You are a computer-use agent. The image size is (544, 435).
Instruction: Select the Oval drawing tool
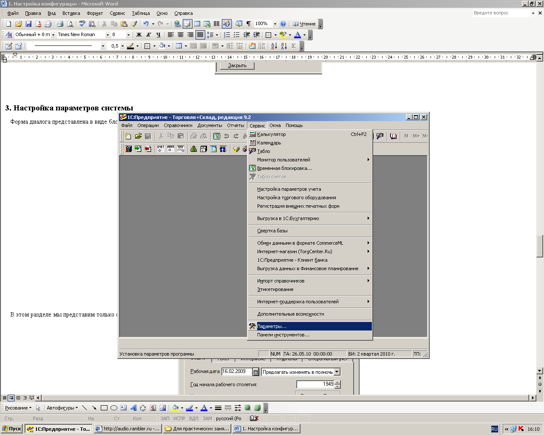pyautogui.click(x=114, y=408)
